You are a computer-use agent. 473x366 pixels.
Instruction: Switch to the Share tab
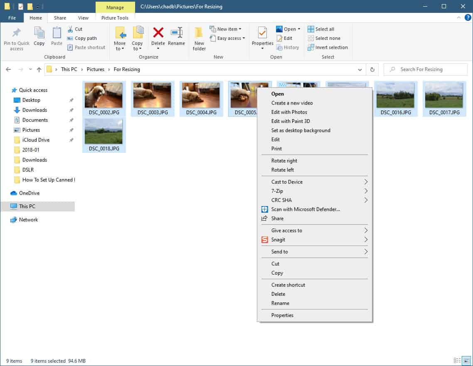pos(60,18)
